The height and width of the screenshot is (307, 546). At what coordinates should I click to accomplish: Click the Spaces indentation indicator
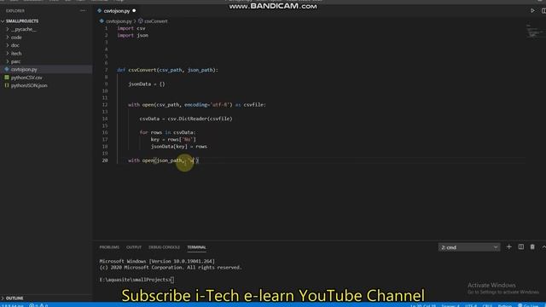click(450, 305)
